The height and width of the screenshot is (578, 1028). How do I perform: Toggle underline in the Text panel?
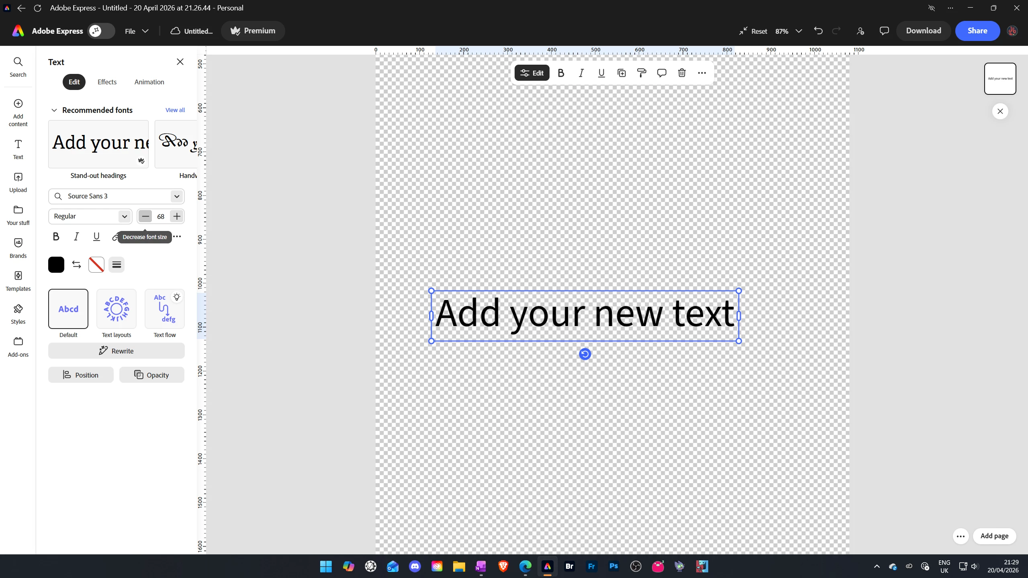[96, 237]
